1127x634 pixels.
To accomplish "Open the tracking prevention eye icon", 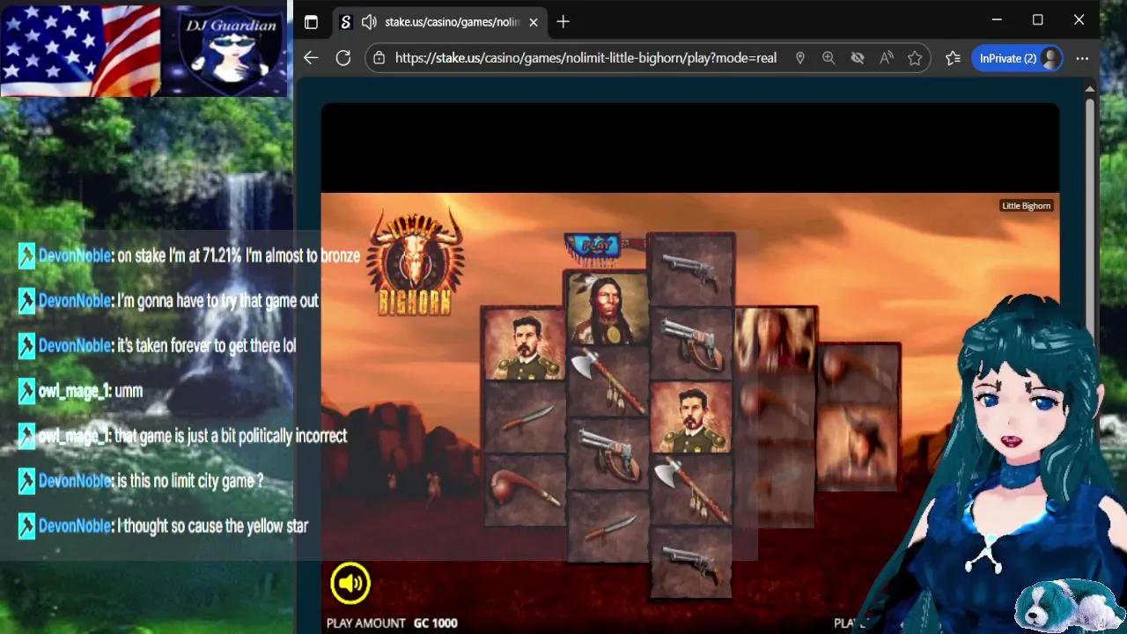I will [x=858, y=58].
